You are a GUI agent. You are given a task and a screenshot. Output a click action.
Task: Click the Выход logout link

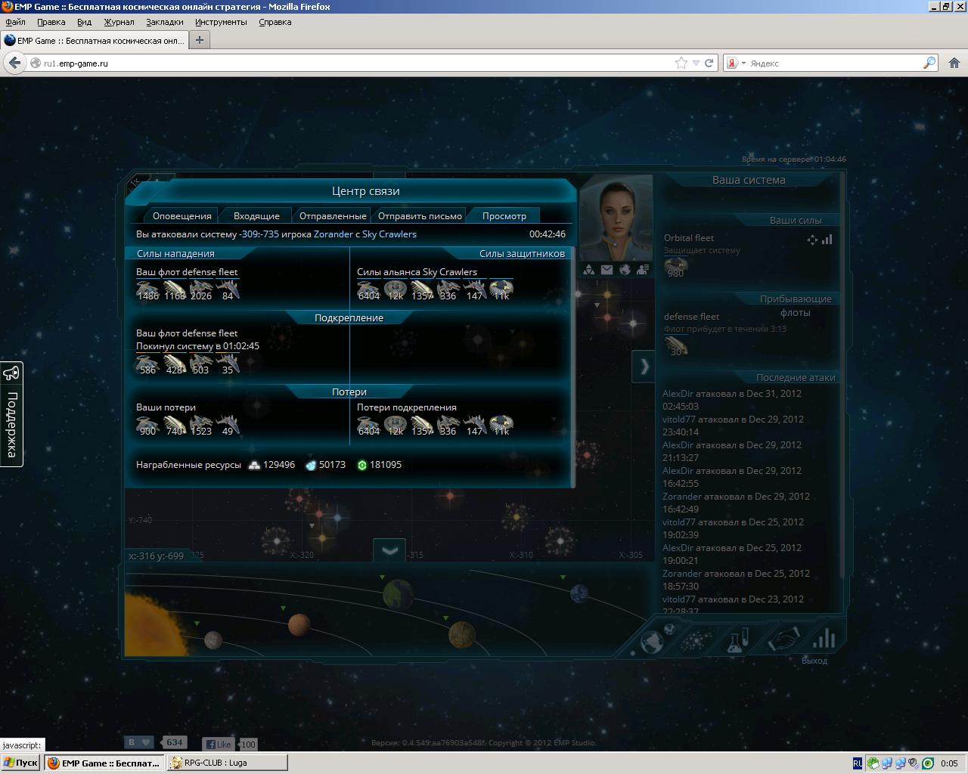coord(814,661)
